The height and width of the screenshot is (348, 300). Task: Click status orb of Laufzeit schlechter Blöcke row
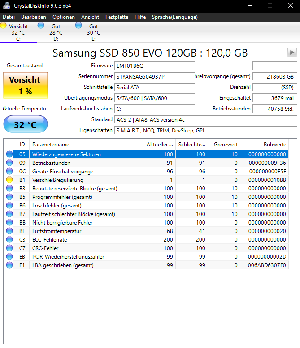[x=9, y=214]
